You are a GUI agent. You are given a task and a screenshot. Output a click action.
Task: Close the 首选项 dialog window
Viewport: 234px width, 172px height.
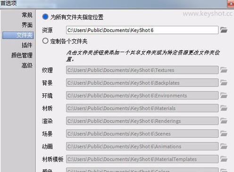point(231,3)
